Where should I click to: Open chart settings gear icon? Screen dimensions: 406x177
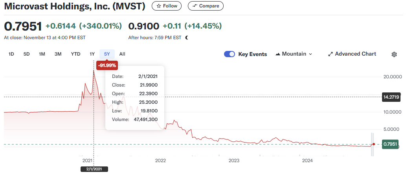394,54
